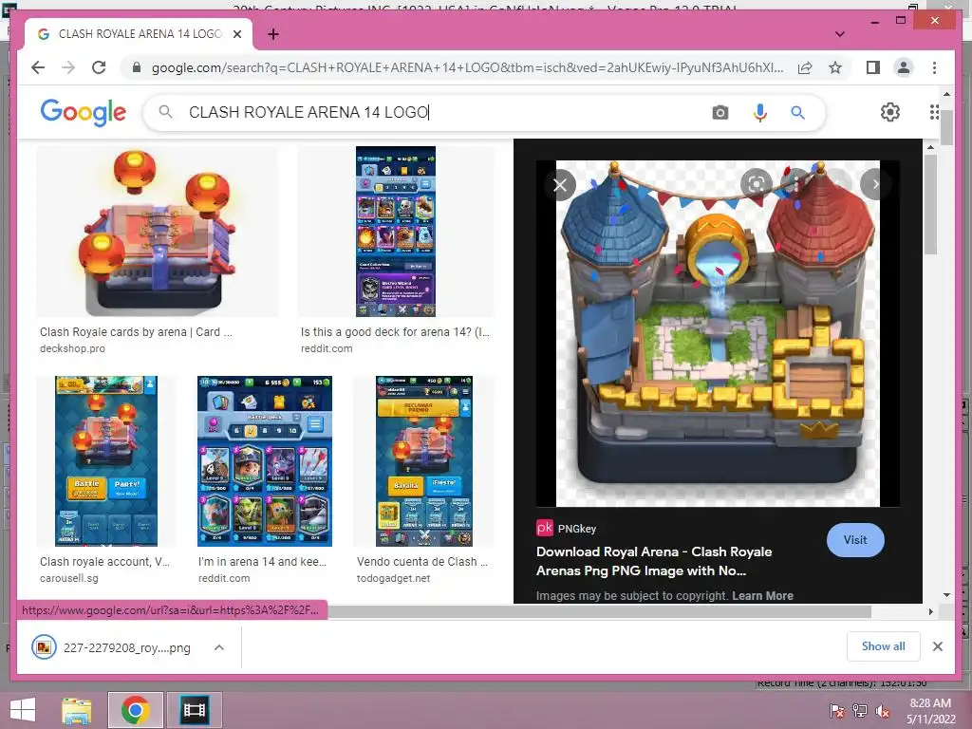Click 'Is this a good deck' caption

coord(395,332)
